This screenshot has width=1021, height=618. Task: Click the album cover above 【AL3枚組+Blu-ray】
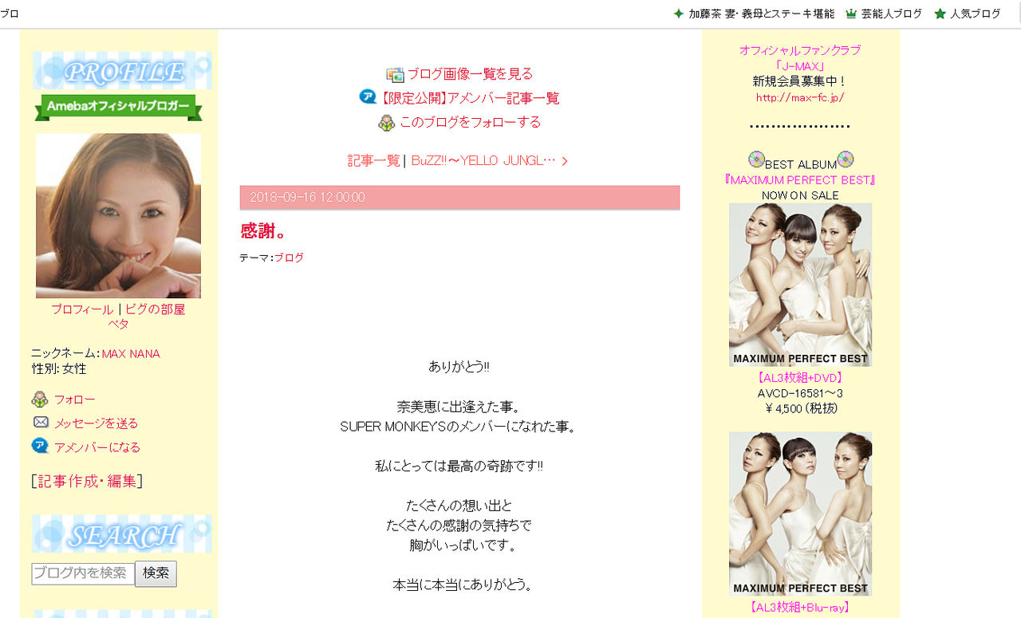[x=800, y=514]
